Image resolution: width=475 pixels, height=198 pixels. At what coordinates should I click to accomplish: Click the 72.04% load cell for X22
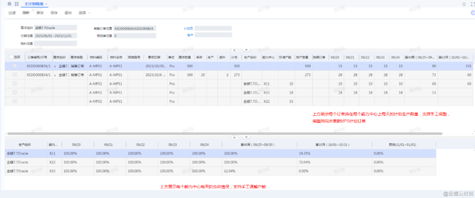[x=334, y=162]
